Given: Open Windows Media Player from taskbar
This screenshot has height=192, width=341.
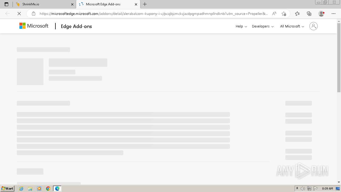Looking at the screenshot, I should point(39,189).
